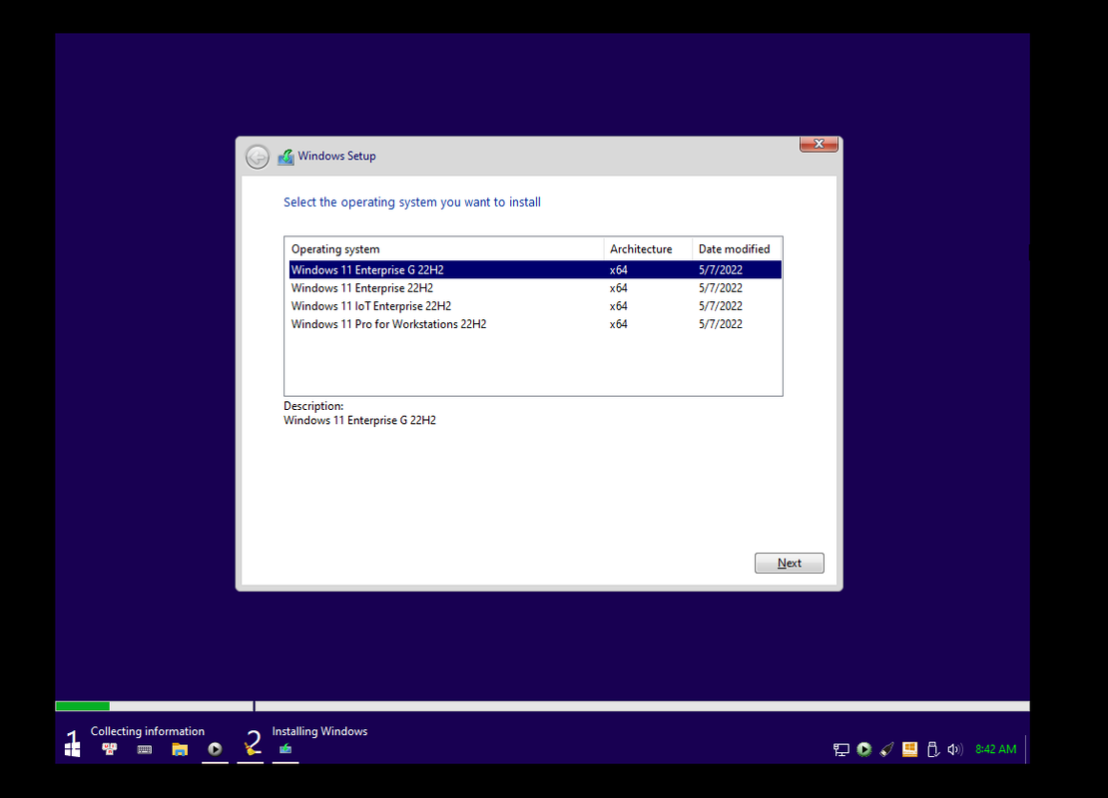Close the Windows Setup dialog

819,144
